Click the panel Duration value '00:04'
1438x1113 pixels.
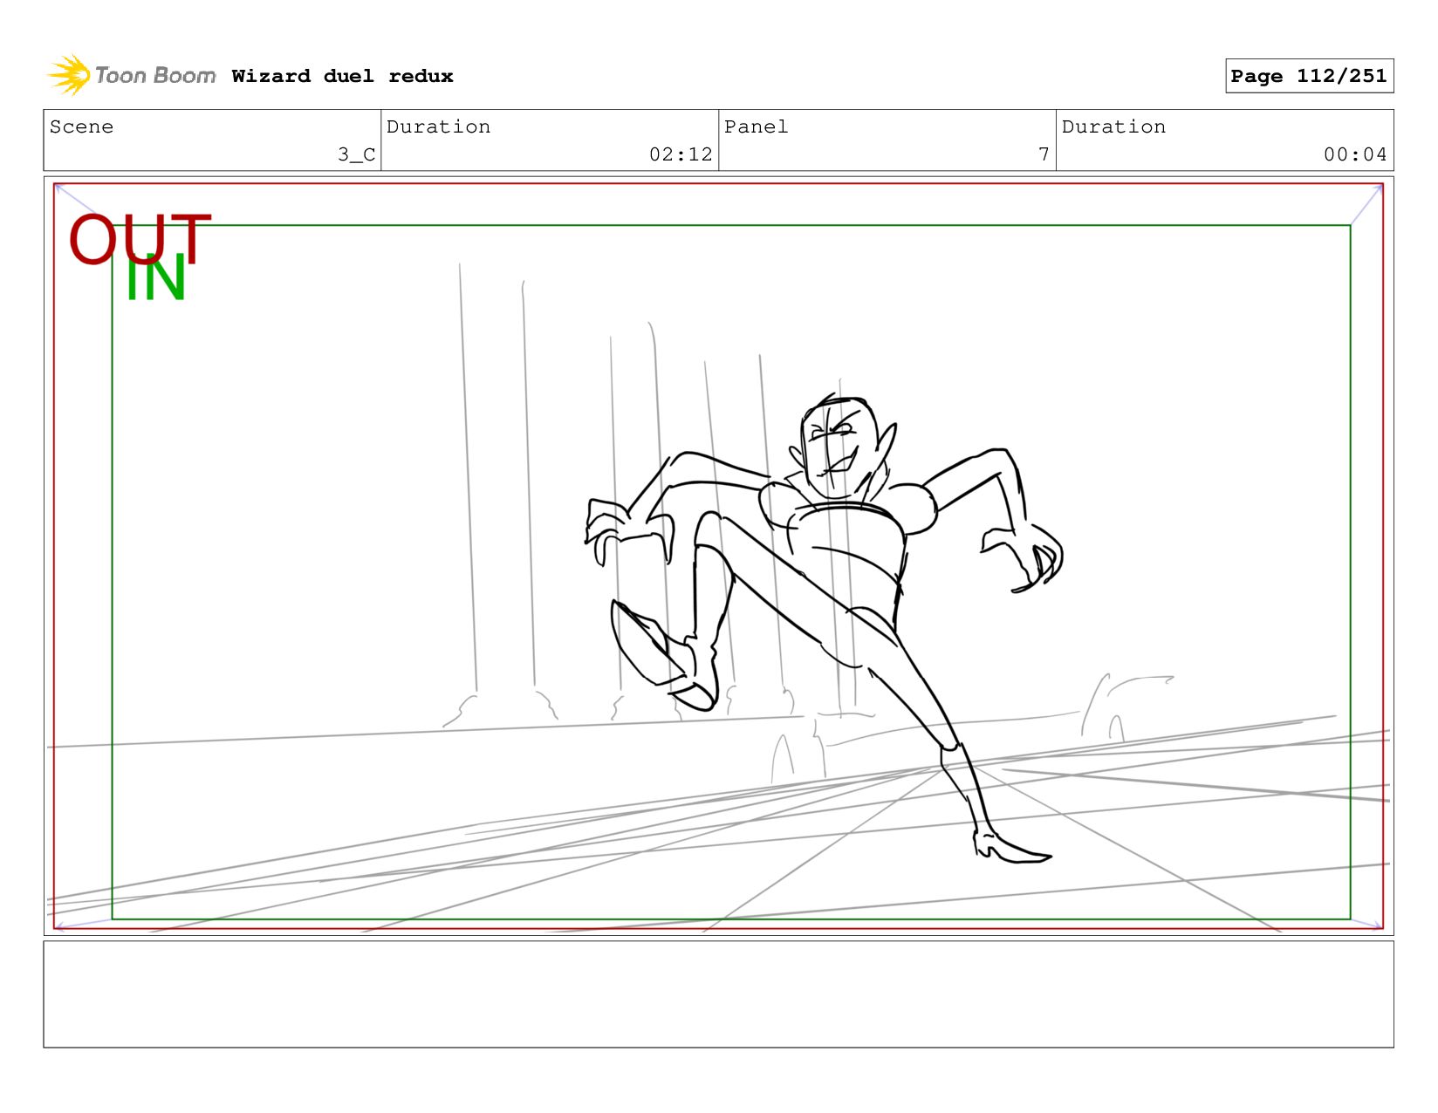[1355, 154]
